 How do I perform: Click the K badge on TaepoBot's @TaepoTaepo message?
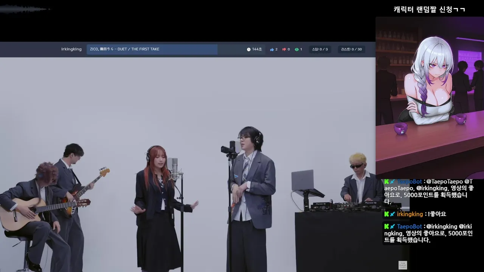(386, 182)
